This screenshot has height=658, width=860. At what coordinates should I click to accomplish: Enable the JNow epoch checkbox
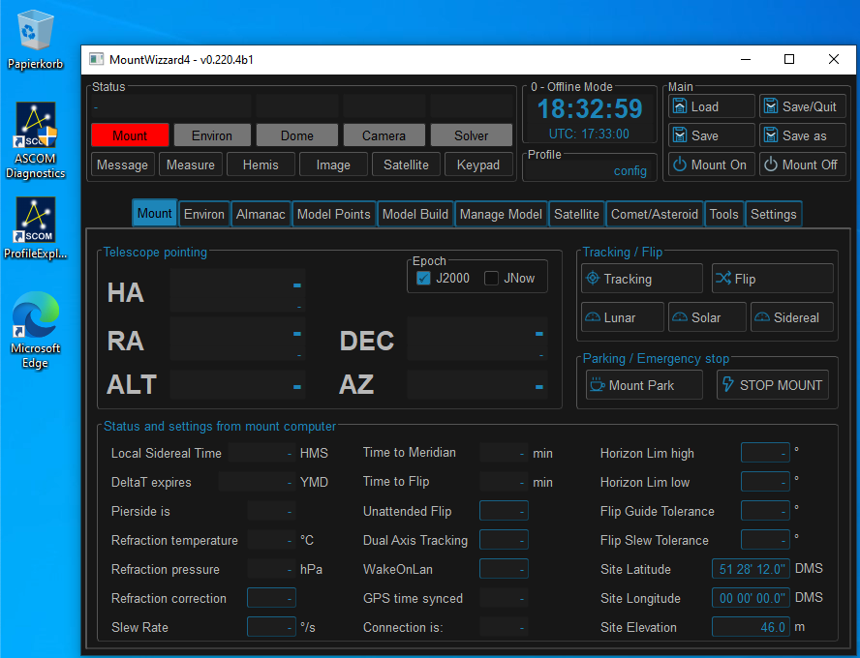click(491, 279)
